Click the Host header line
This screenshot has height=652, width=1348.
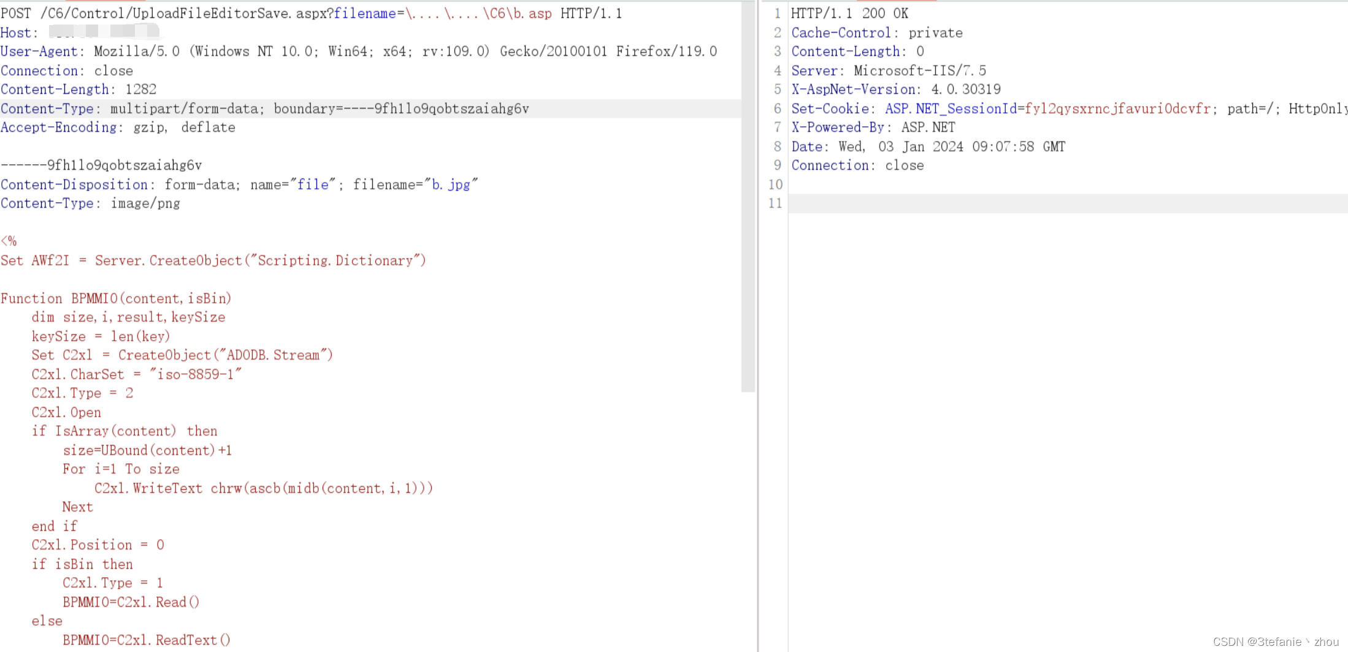[80, 32]
